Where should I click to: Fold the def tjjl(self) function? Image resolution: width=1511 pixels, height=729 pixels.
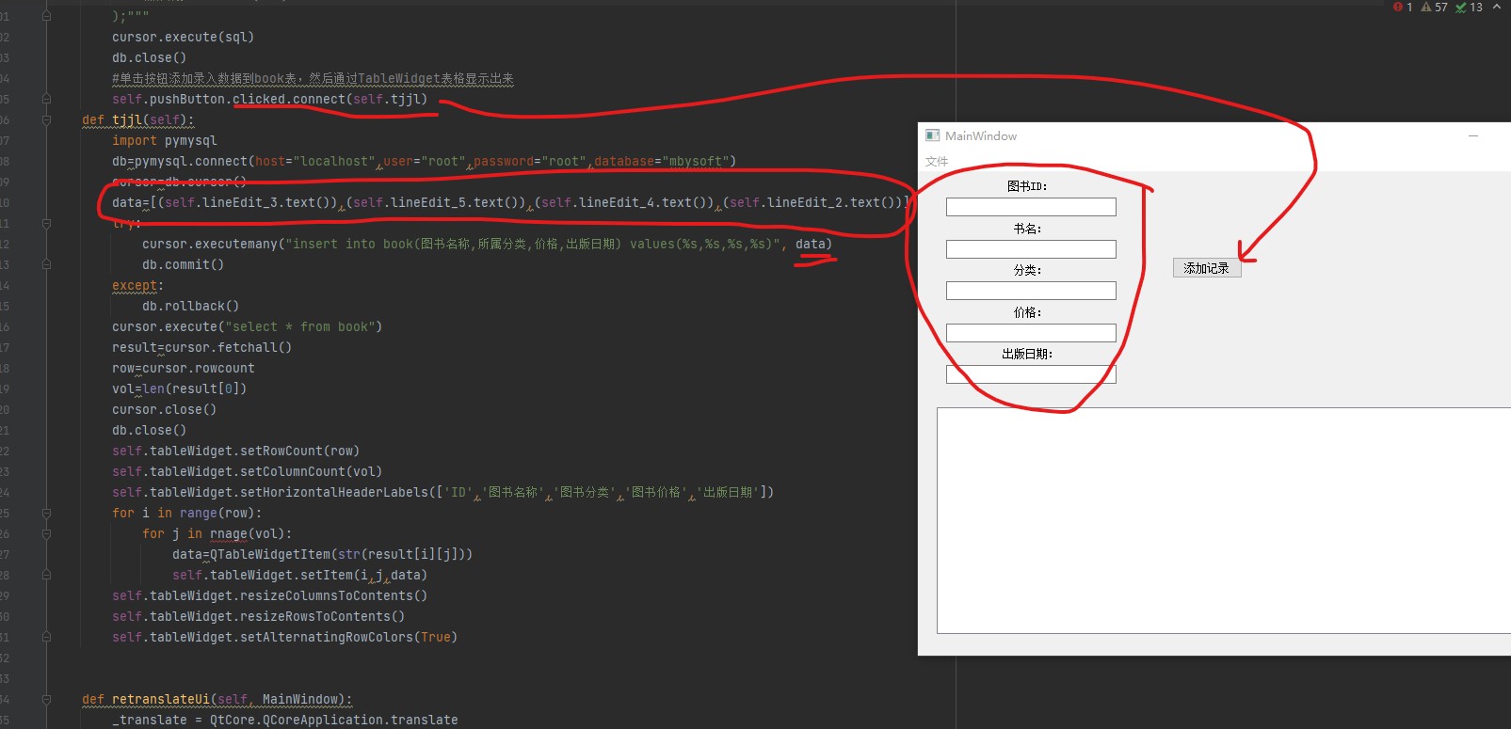point(46,119)
